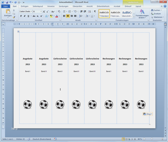Click the Save icon in quick access toolbar
Image resolution: width=168 pixels, height=142 pixels.
[7, 2]
